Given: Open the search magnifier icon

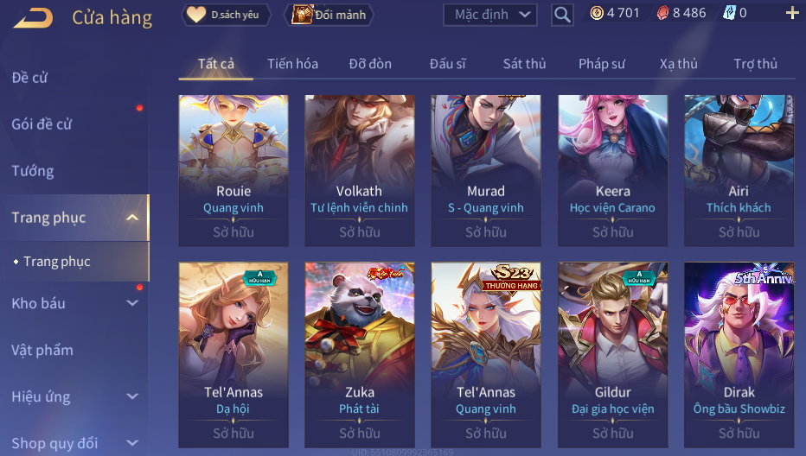Looking at the screenshot, I should 562,15.
